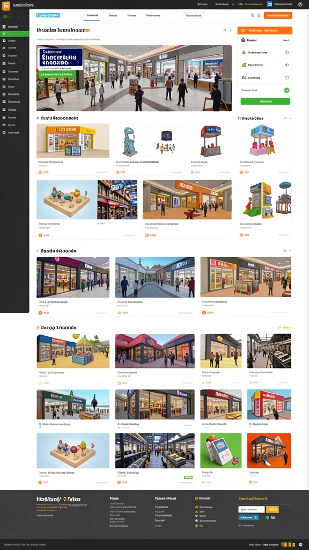Select the underlined first tab in the white header
This screenshot has width=309, height=550.
(x=92, y=16)
